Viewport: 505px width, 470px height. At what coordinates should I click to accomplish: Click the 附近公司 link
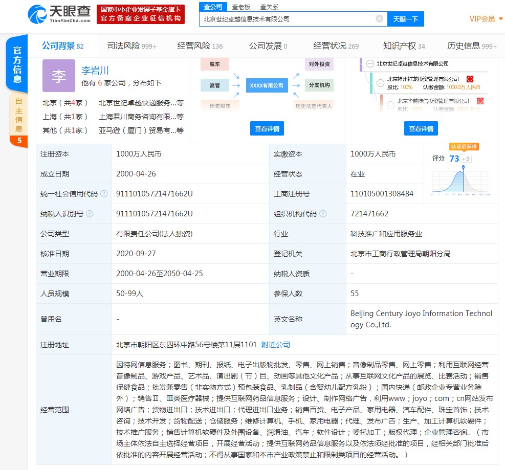tap(276, 345)
